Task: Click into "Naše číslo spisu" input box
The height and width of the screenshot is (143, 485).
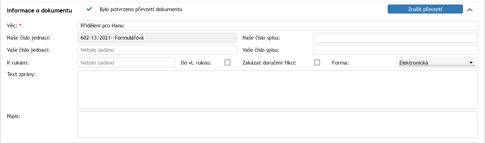Action: point(395,38)
